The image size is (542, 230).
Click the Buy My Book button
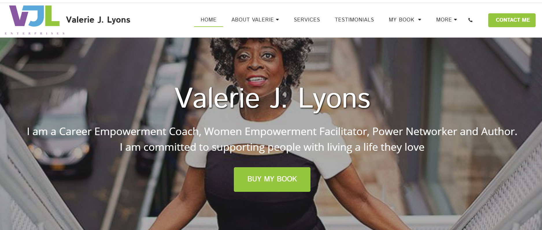(272, 179)
